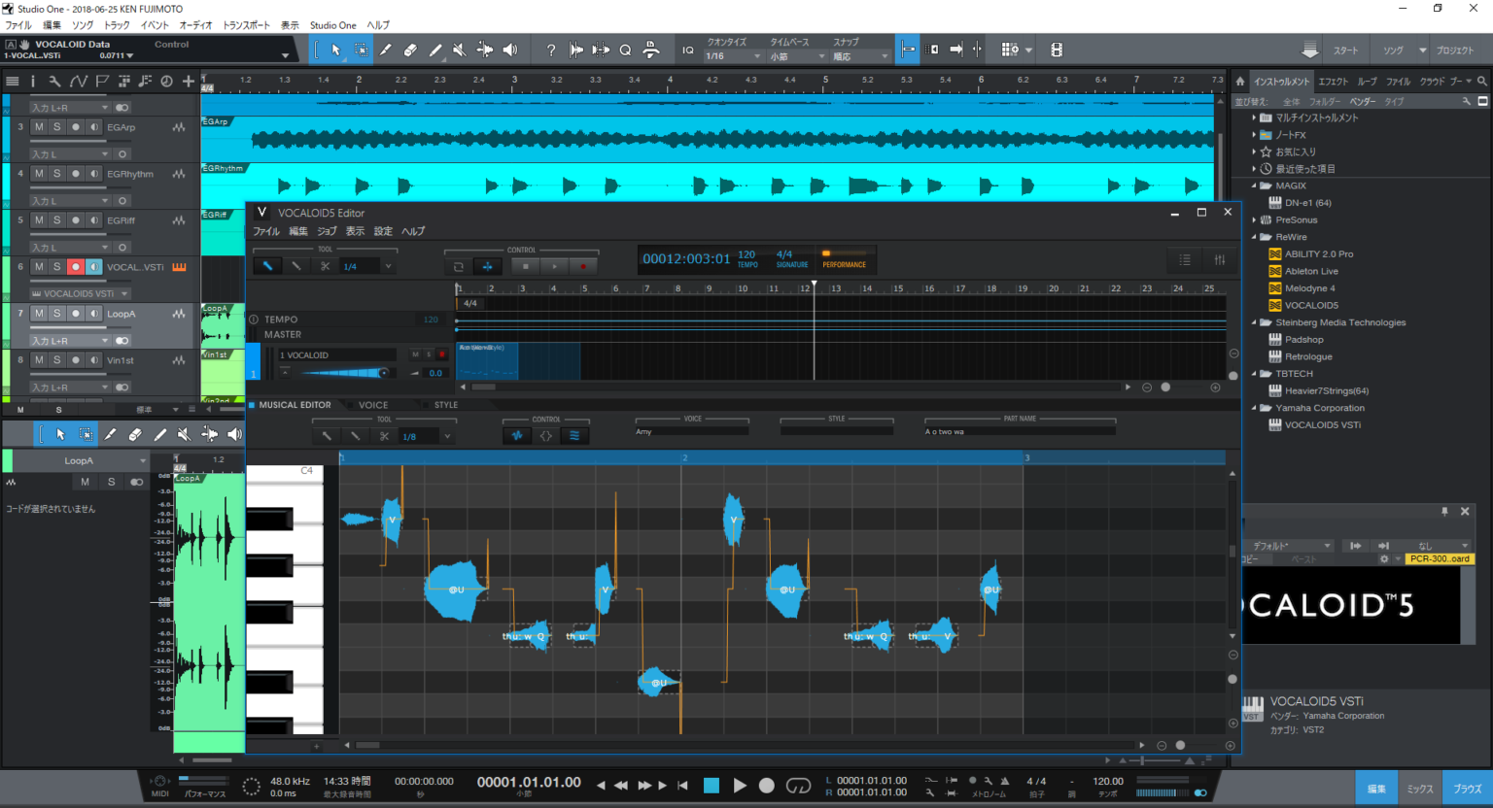The width and height of the screenshot is (1493, 808).
Task: Activate the Zoom magnifier tool
Action: coord(626,49)
